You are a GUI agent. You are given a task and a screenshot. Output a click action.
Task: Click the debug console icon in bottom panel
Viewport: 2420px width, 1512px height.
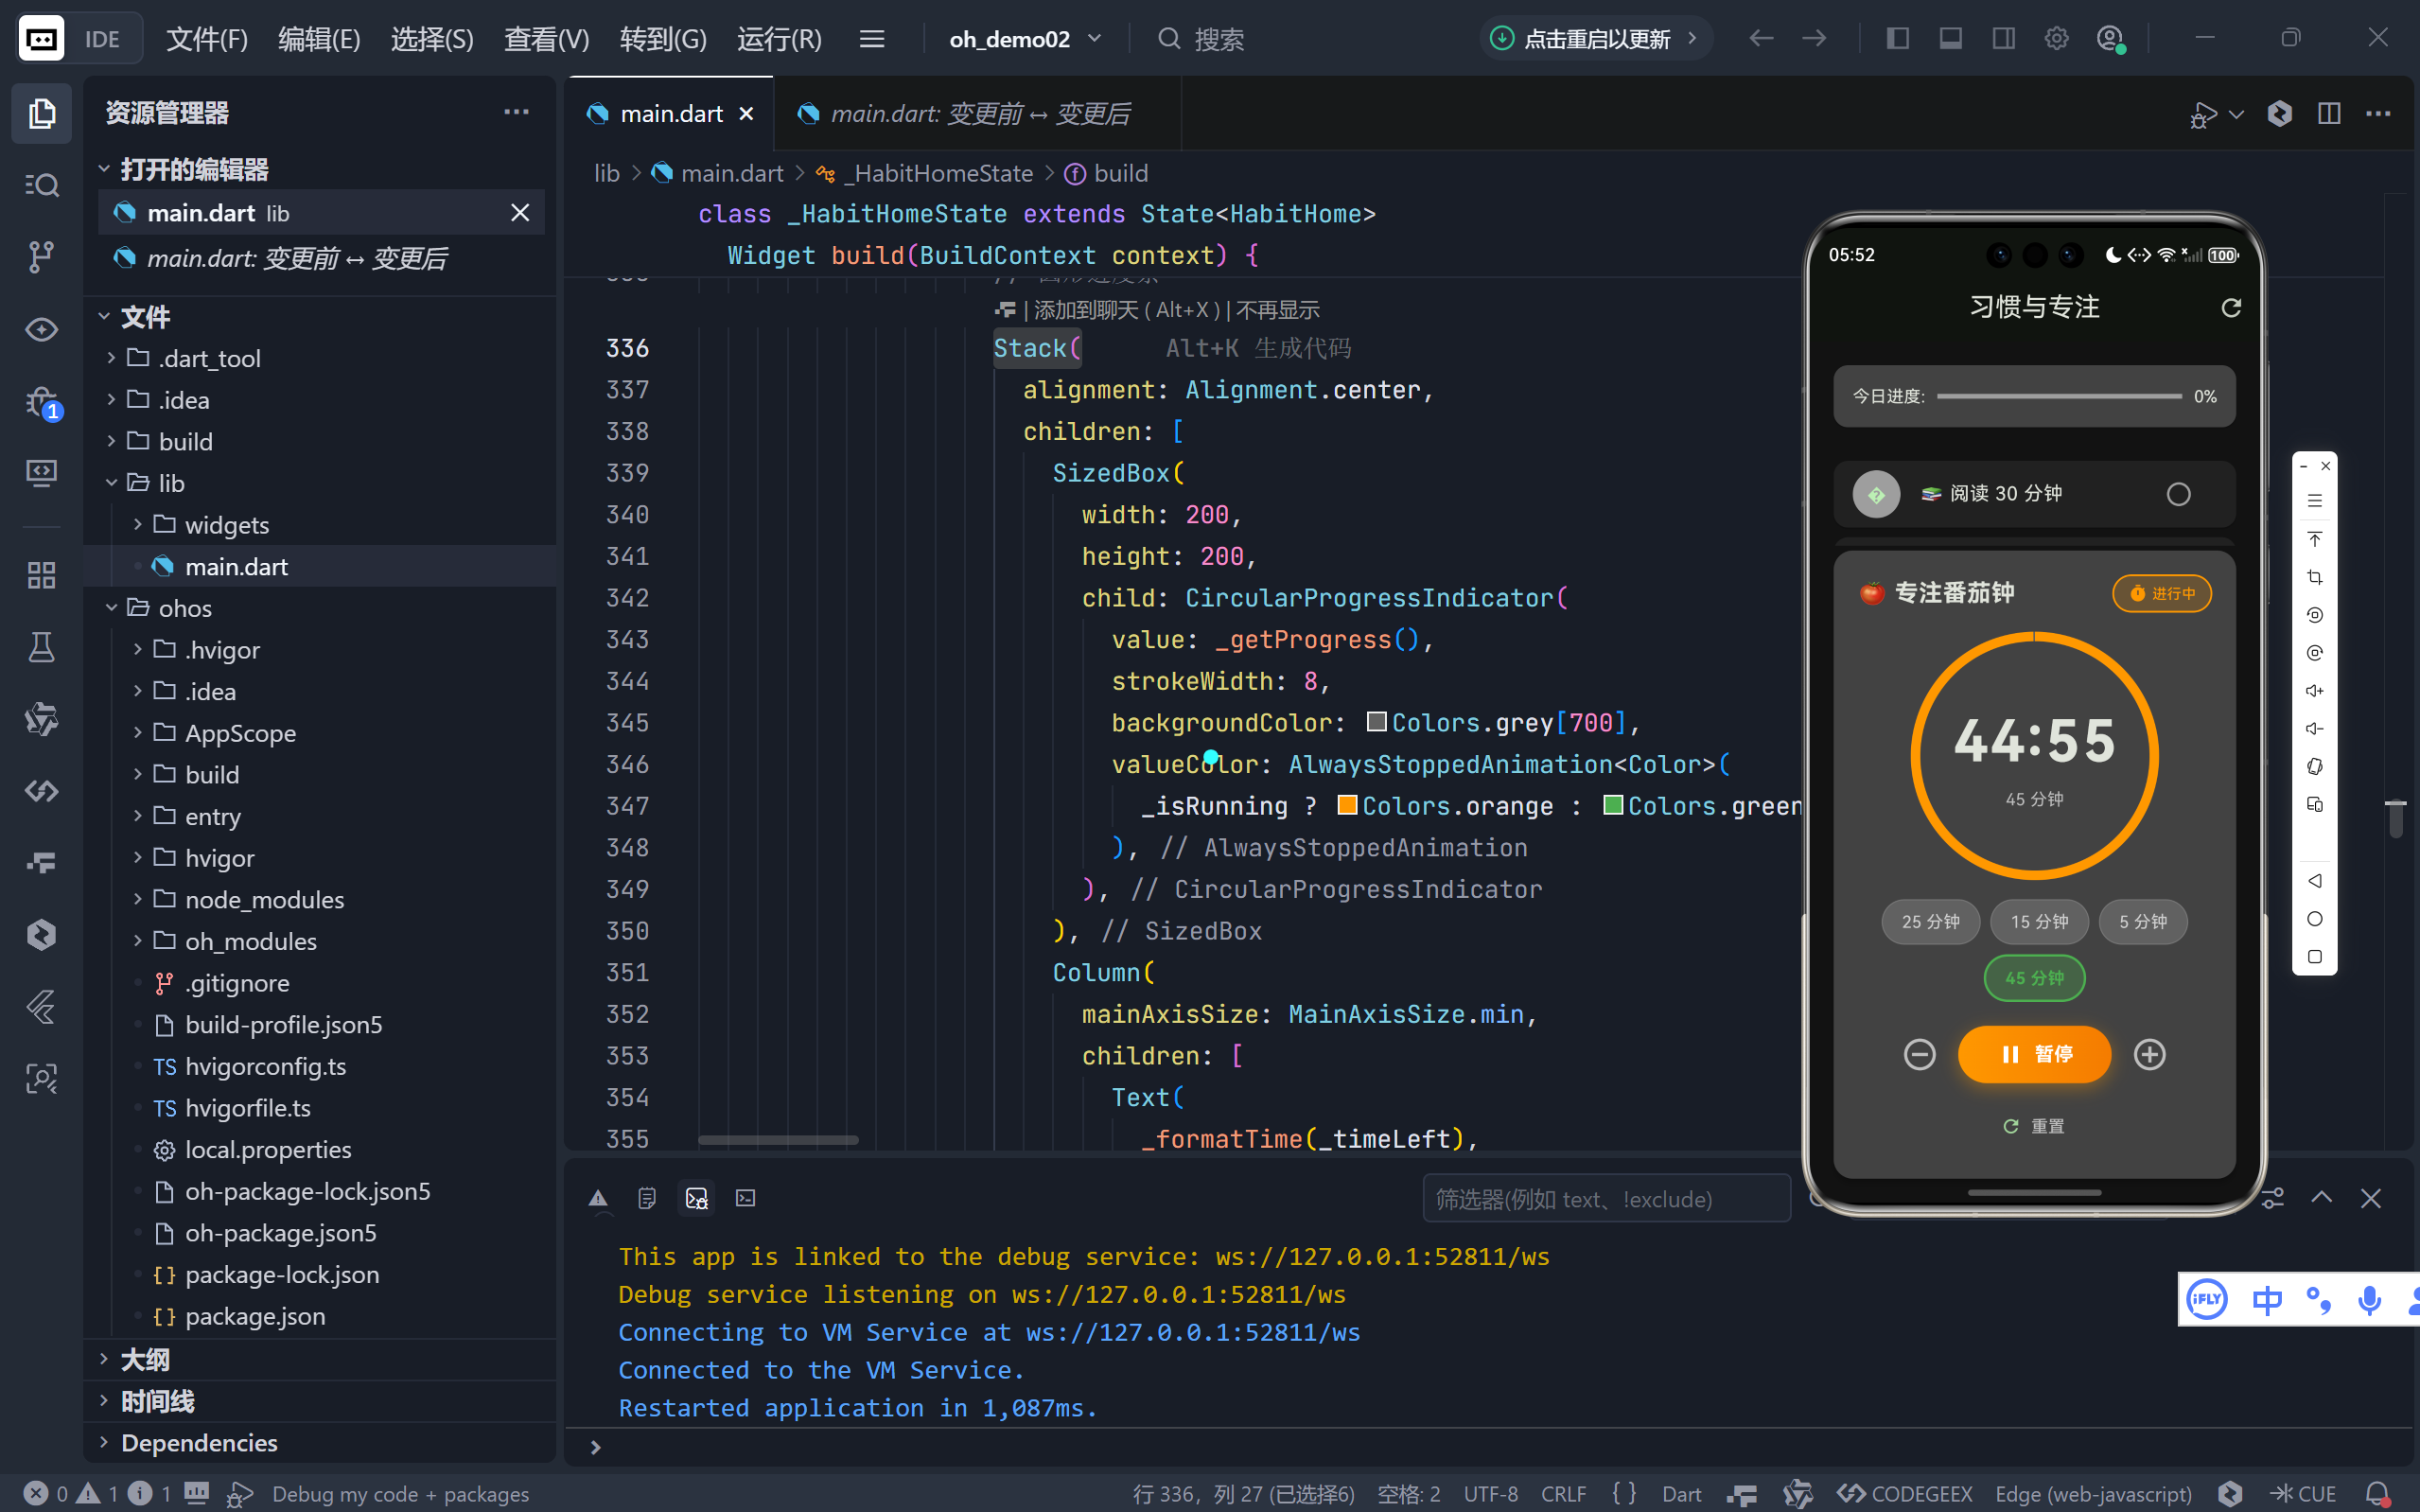click(x=695, y=1198)
